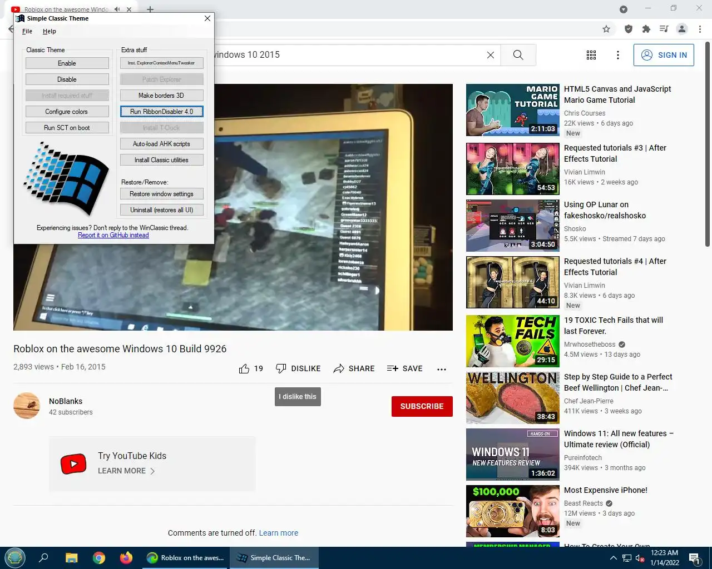Image resolution: width=712 pixels, height=569 pixels.
Task: Open the Chrome extensions puzzle icon
Action: 646,29
